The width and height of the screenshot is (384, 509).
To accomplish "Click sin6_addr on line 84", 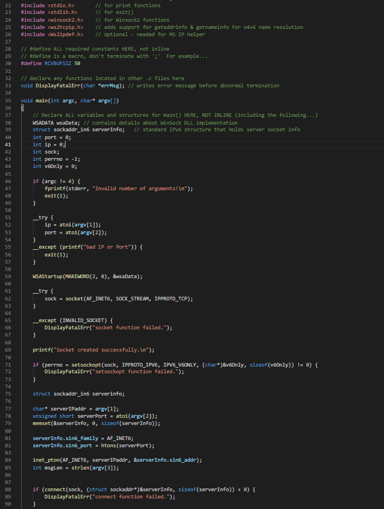I will [x=184, y=460].
